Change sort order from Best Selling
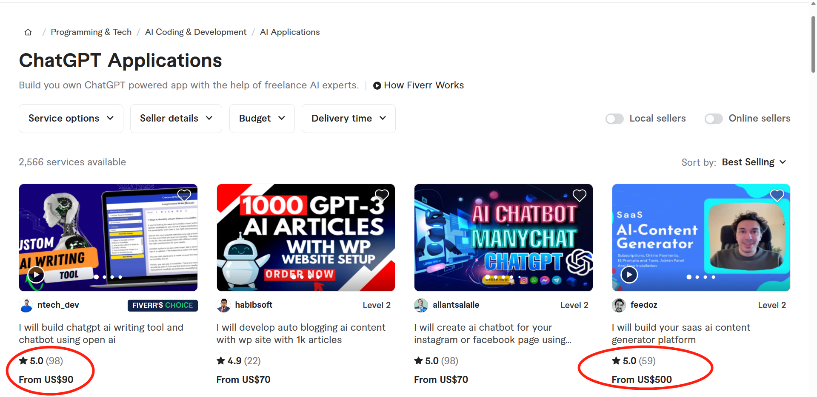Screen dimensions: 817x397 point(754,162)
